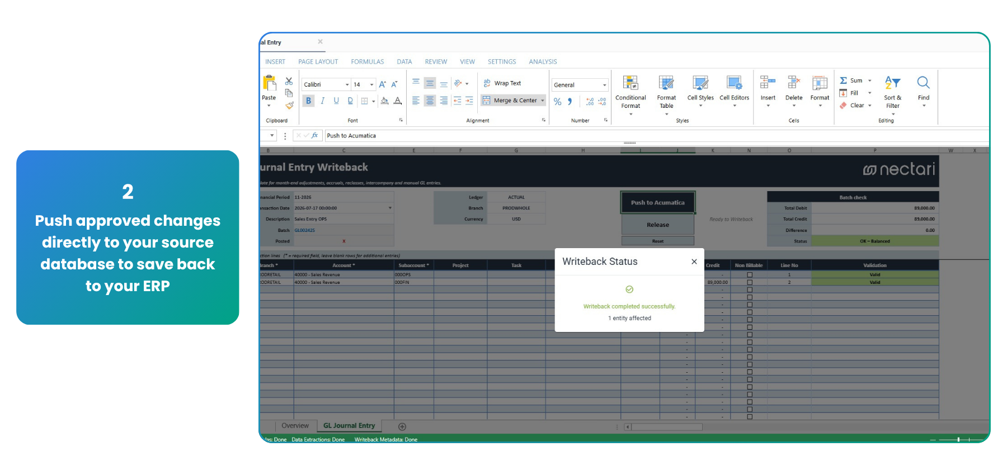Click the Reset button
The image size is (1007, 475).
tap(658, 241)
